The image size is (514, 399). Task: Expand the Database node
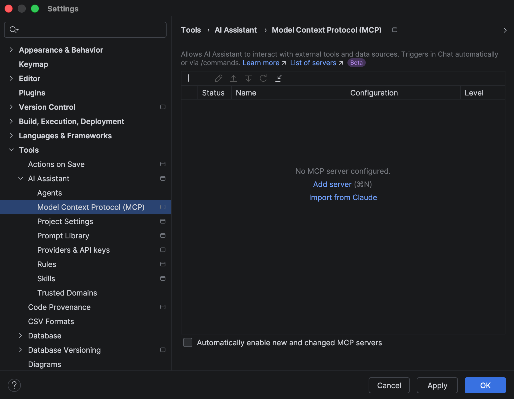coord(20,336)
